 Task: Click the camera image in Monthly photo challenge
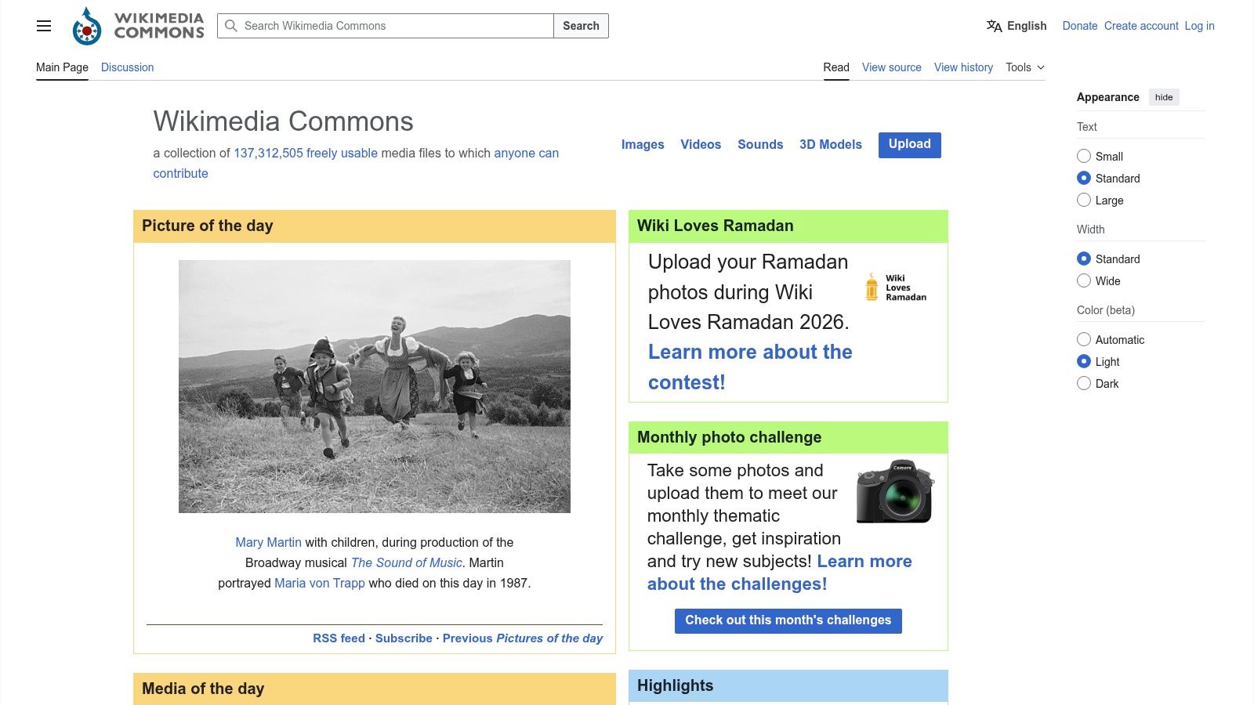tap(895, 491)
